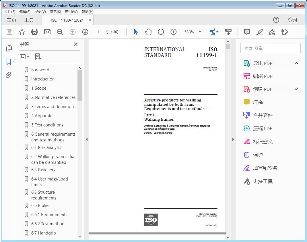Open the 视图(V) menu

pos(40,12)
